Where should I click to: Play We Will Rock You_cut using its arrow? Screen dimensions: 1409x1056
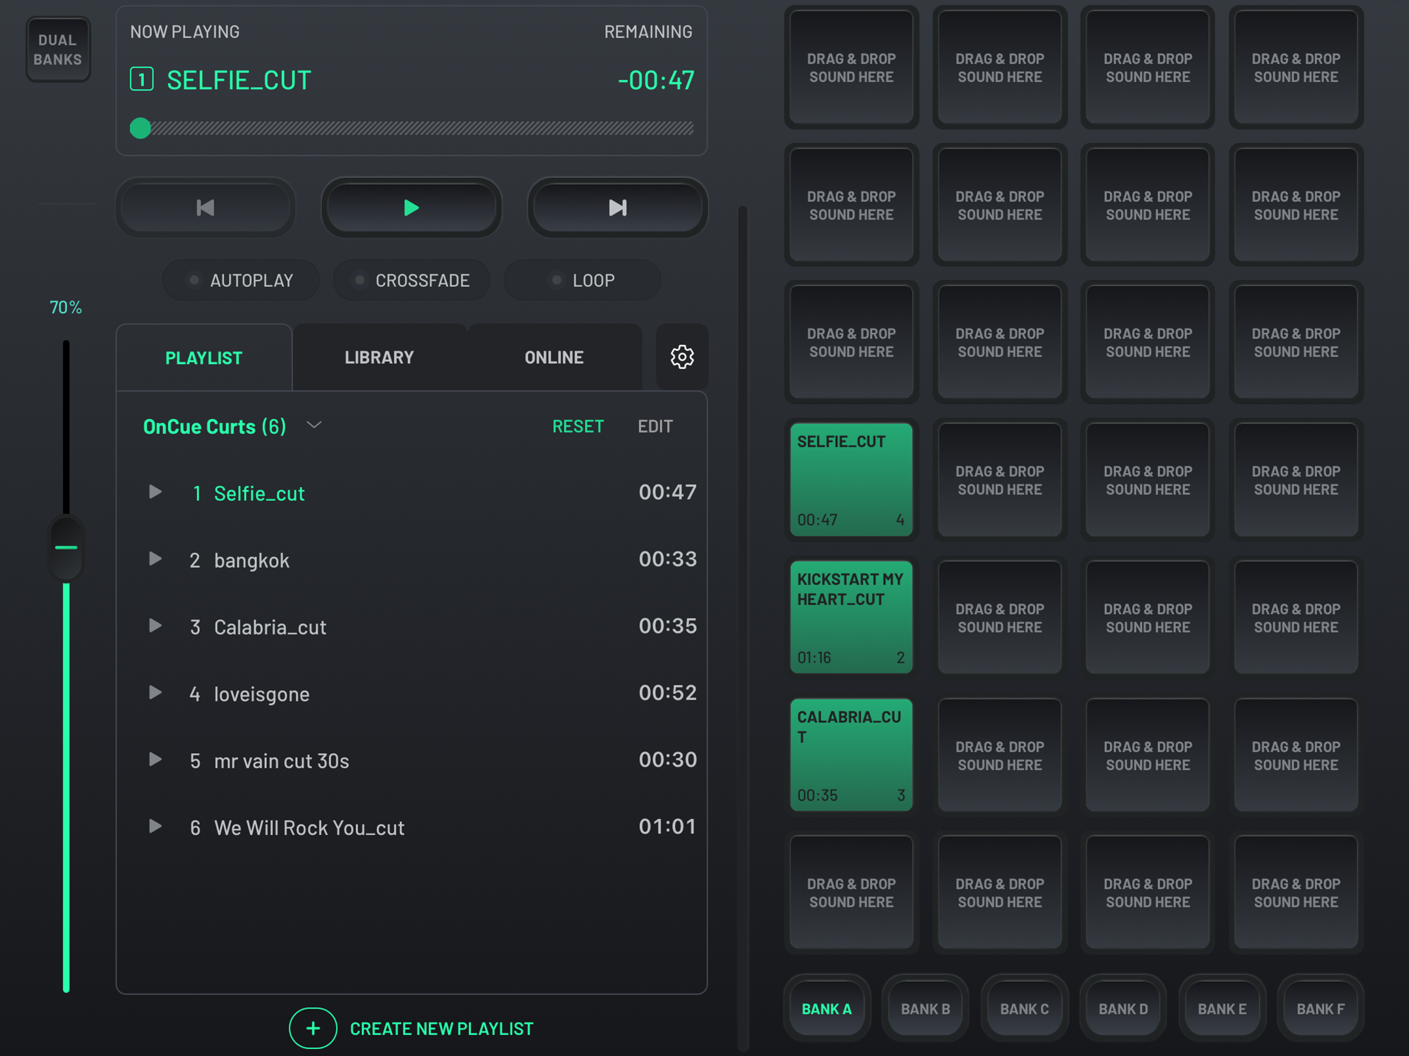(x=155, y=827)
